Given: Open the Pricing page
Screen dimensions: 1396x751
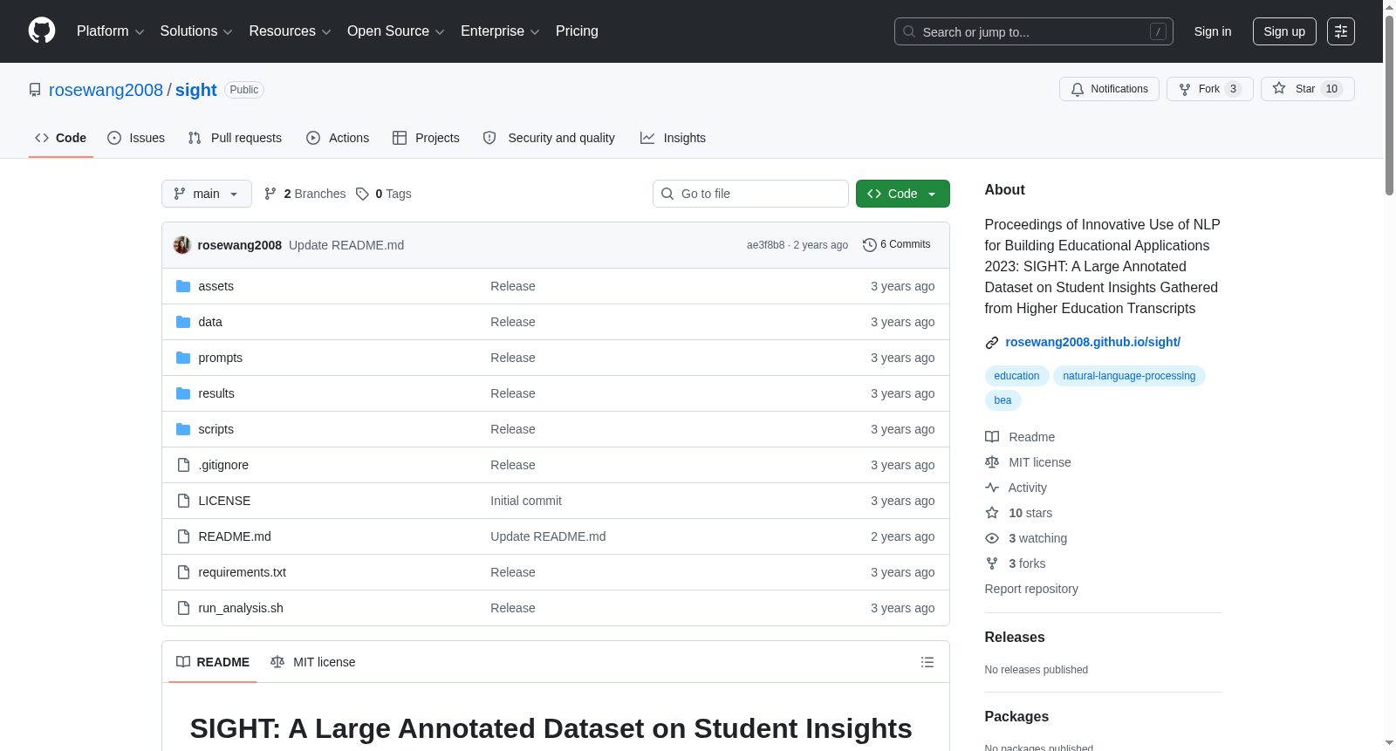Looking at the screenshot, I should [x=577, y=31].
